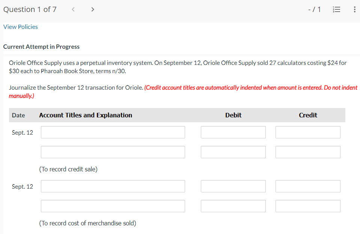Viewport: 360px width, 234px height.
Task: Click the Account Titles and Explanation column header
Action: coord(85,115)
